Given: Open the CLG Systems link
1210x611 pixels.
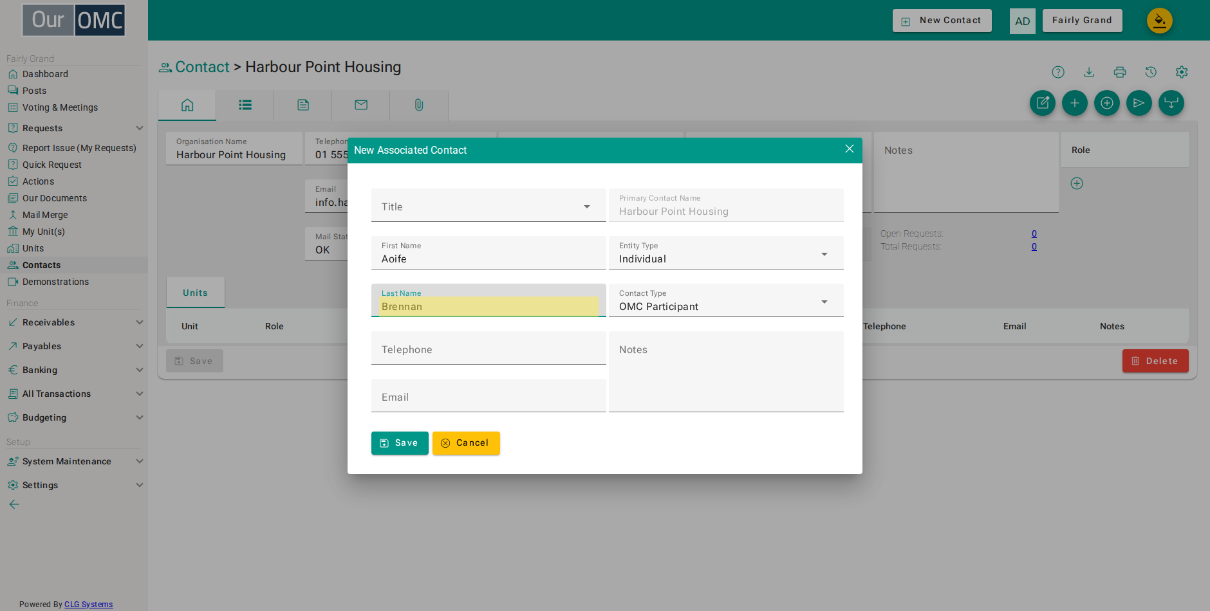Looking at the screenshot, I should [x=88, y=605].
